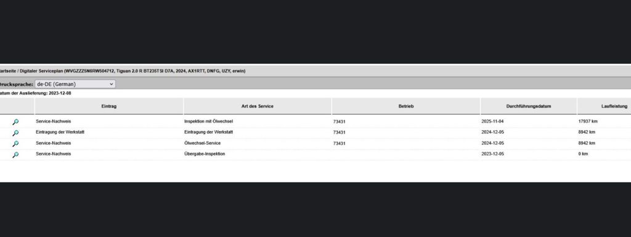
Task: Open the Drucksprache language dropdown
Action: point(75,84)
